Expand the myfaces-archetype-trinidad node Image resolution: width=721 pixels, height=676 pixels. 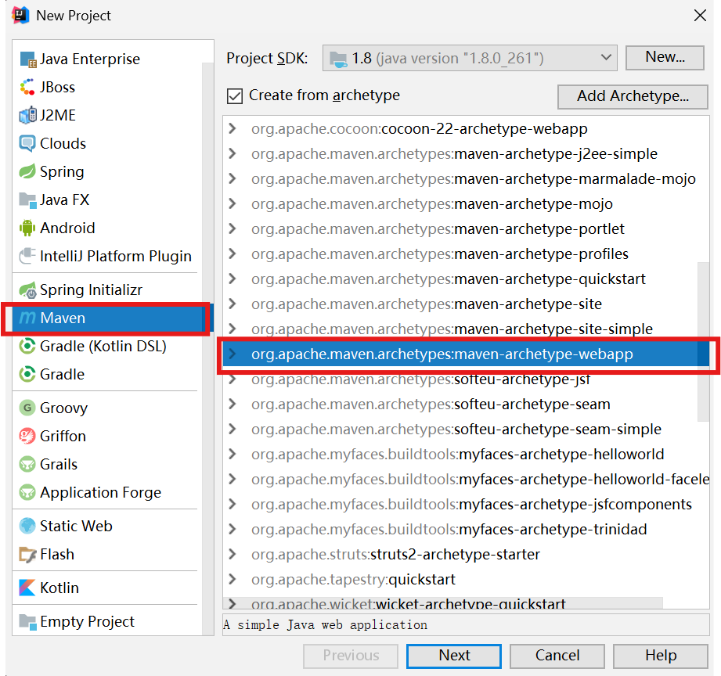coord(233,529)
